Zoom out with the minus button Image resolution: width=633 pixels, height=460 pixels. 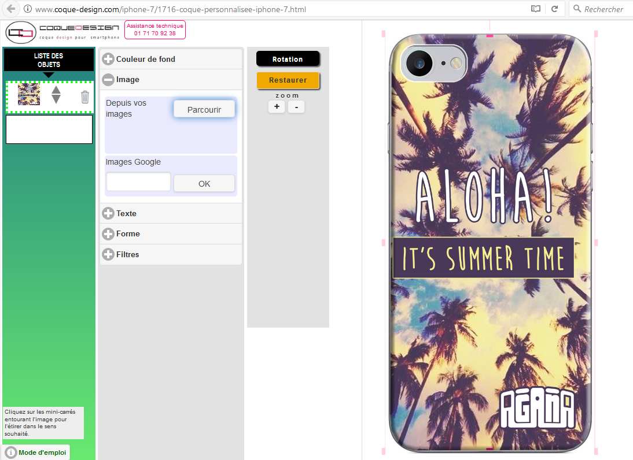pos(296,107)
